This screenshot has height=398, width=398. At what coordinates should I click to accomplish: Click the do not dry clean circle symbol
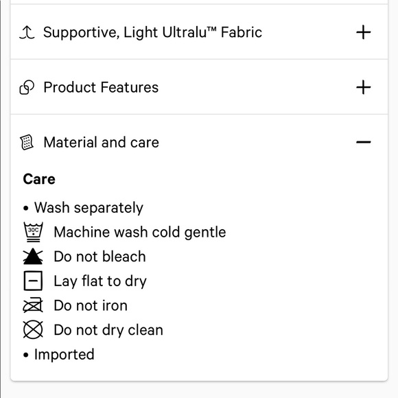(33, 329)
